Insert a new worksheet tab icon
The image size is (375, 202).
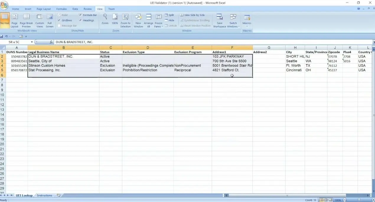click(x=59, y=196)
